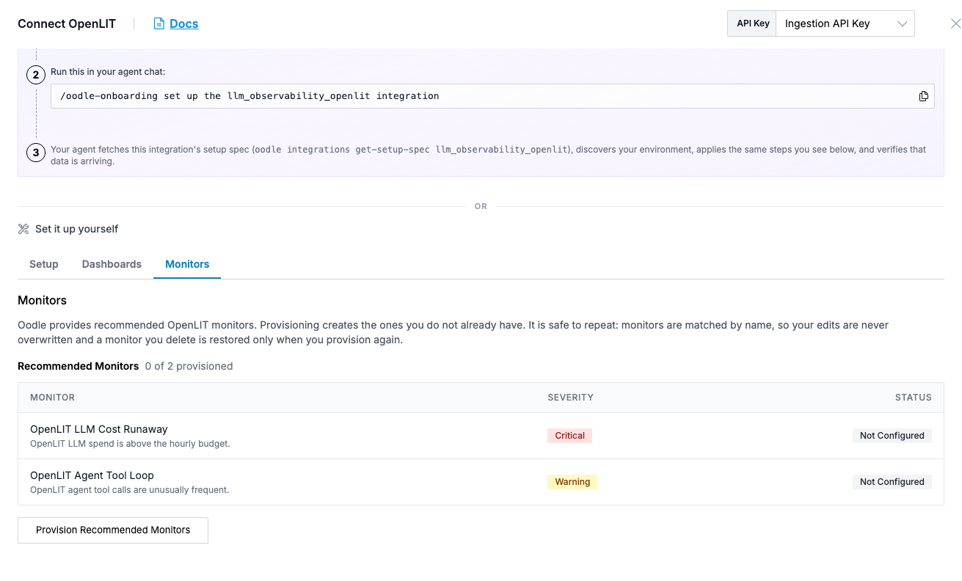962x581 pixels.
Task: Click the Recommended Monitors label
Action: (78, 366)
